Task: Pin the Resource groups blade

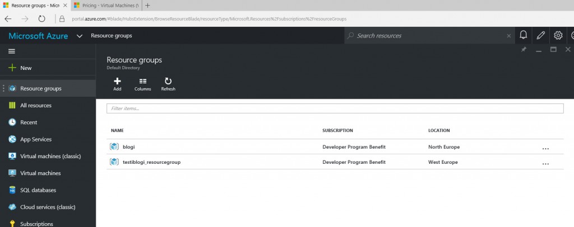Action: 524,49
